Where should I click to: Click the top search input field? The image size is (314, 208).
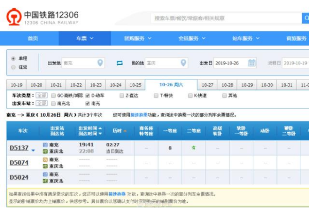pyautogui.click(x=226, y=18)
